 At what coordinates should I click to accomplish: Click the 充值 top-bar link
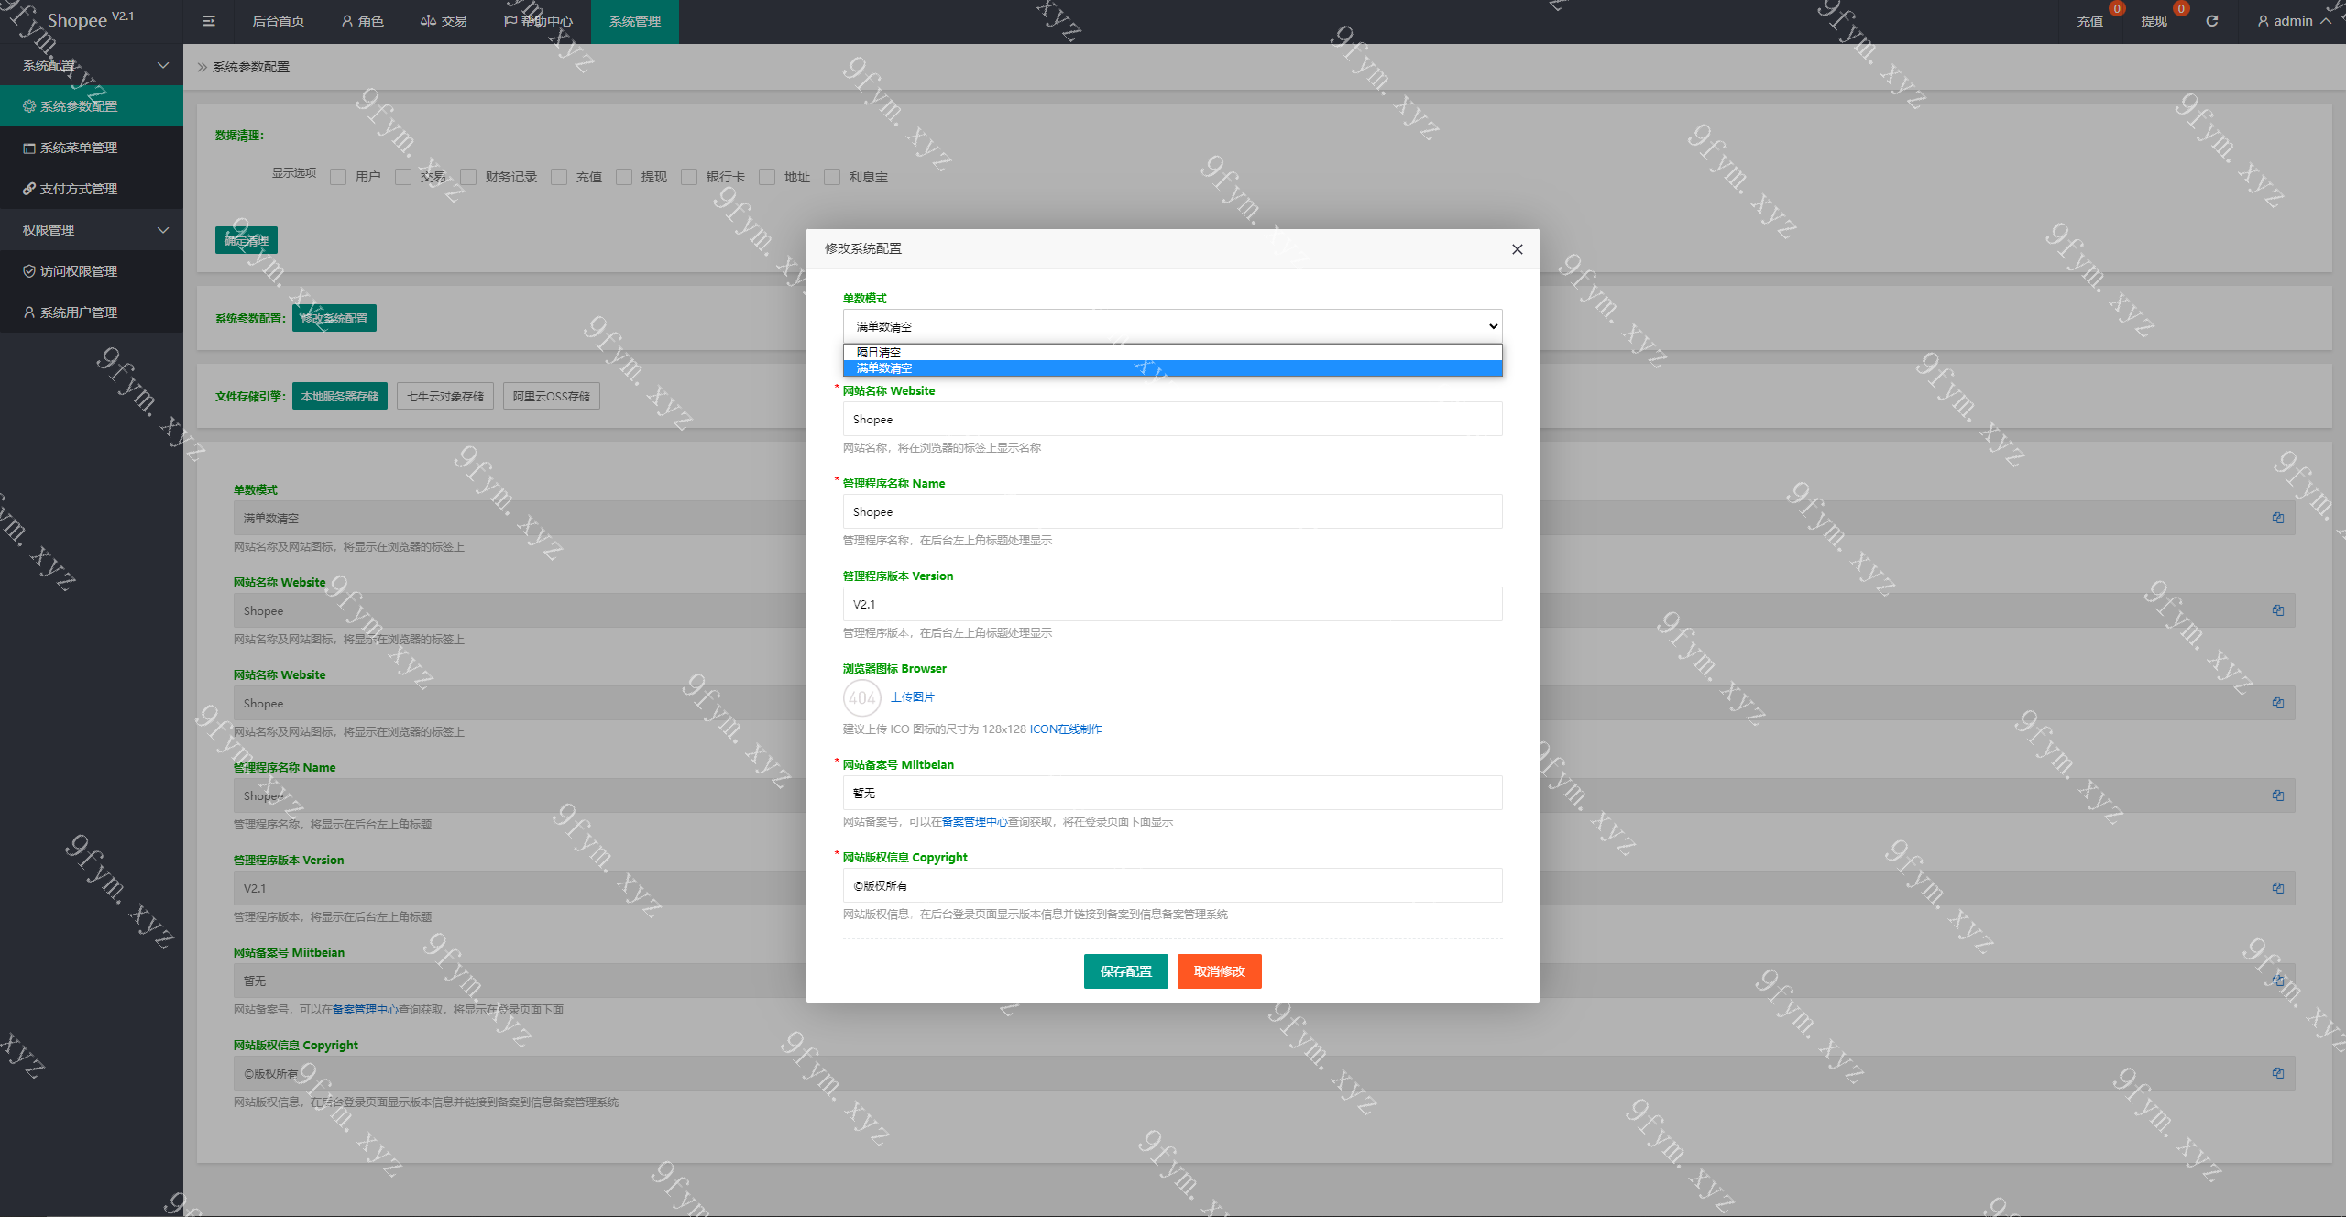(x=2090, y=21)
